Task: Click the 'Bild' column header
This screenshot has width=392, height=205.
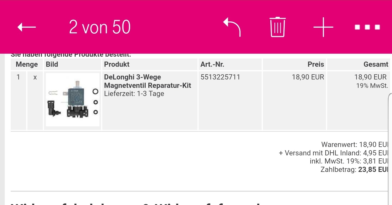Action: (x=52, y=65)
